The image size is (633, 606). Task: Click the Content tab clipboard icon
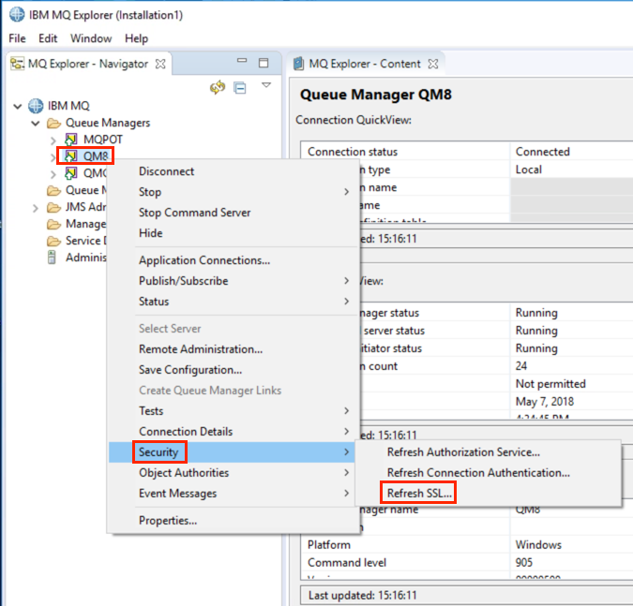click(x=298, y=64)
